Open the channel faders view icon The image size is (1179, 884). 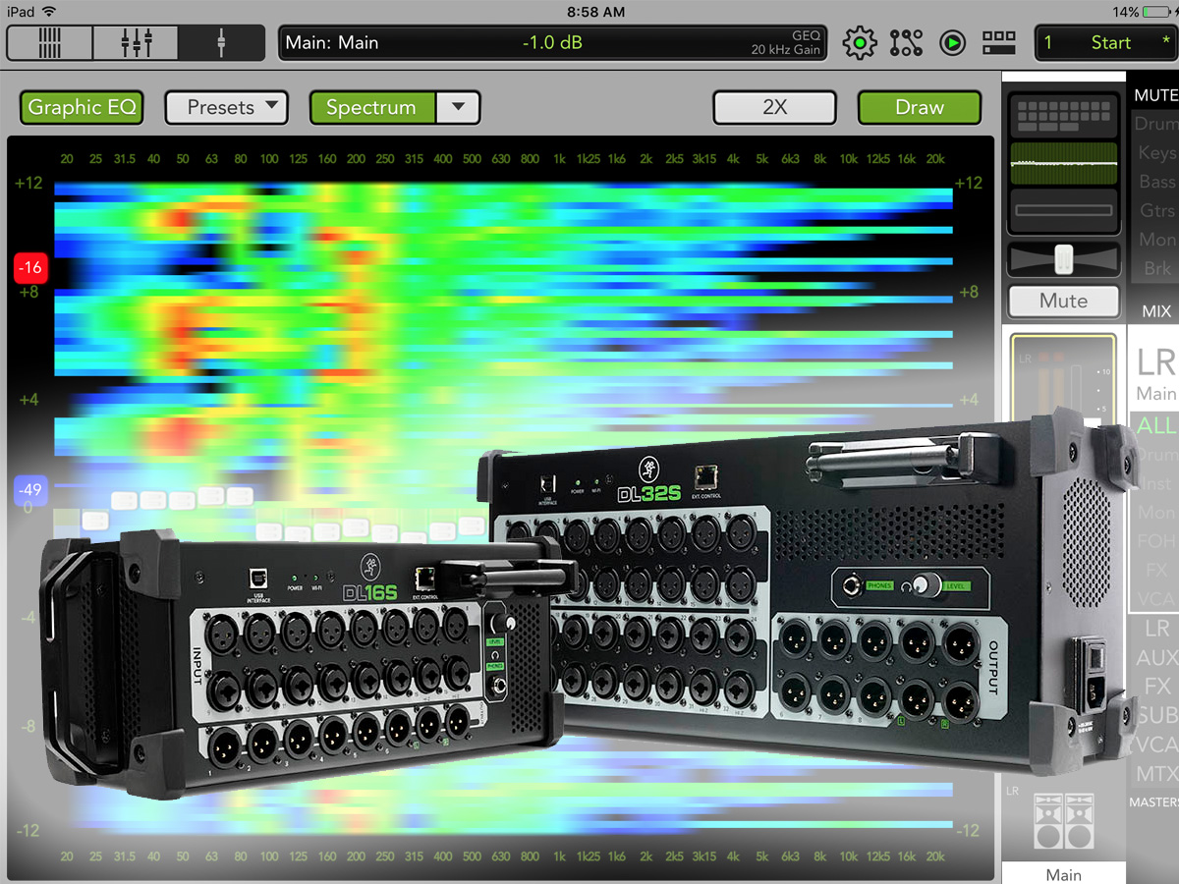[136, 43]
